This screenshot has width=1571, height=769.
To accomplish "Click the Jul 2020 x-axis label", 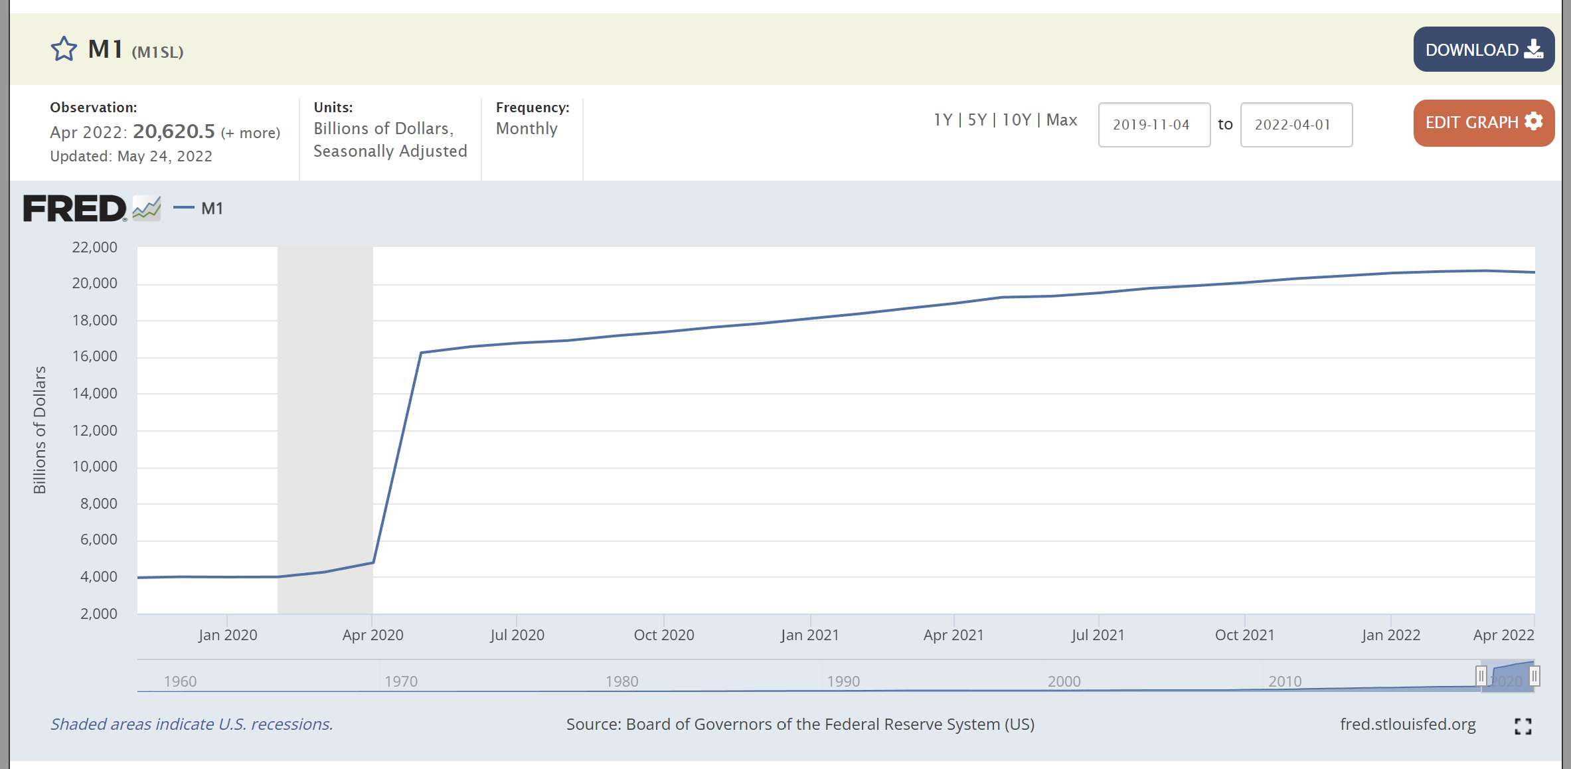I will [x=517, y=635].
